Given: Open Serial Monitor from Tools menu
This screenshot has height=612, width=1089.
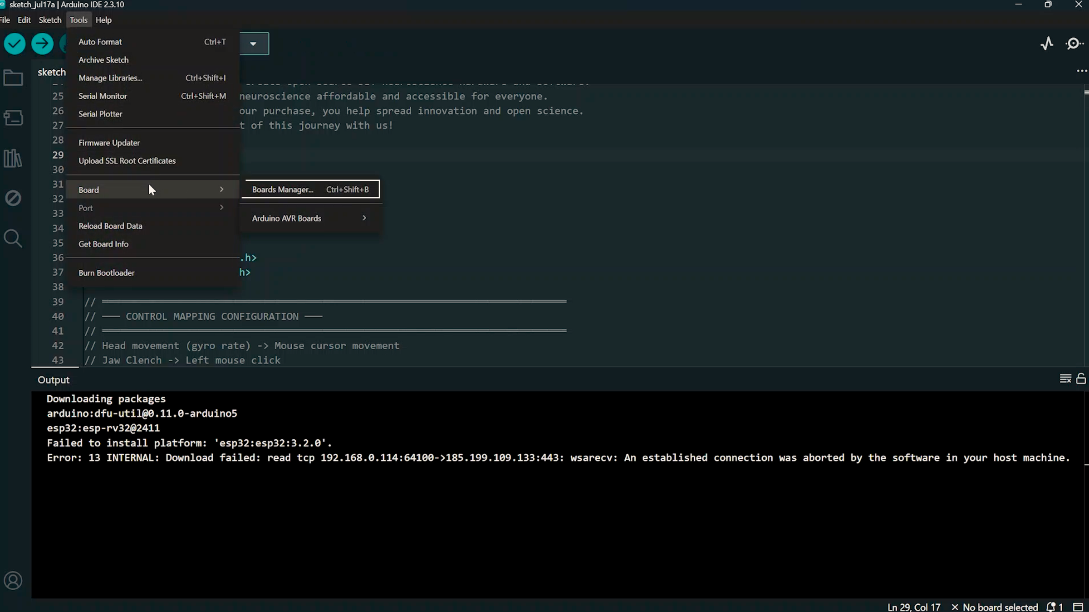Looking at the screenshot, I should (x=152, y=96).
